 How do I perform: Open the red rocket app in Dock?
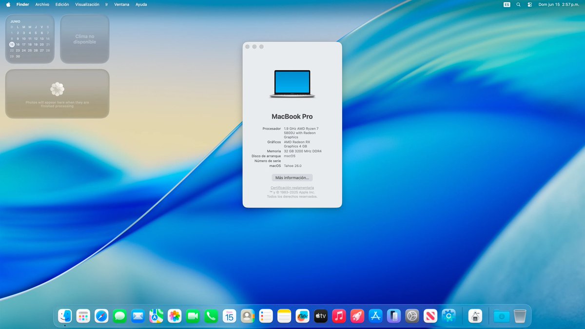click(357, 316)
